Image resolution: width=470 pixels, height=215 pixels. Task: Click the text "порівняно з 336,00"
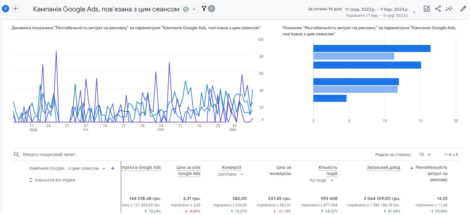coord(230,205)
